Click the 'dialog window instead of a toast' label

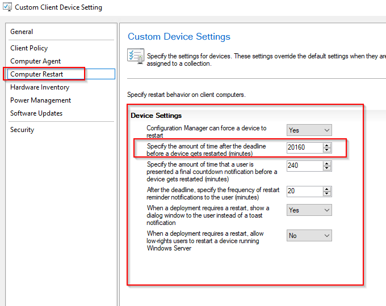coord(208,215)
